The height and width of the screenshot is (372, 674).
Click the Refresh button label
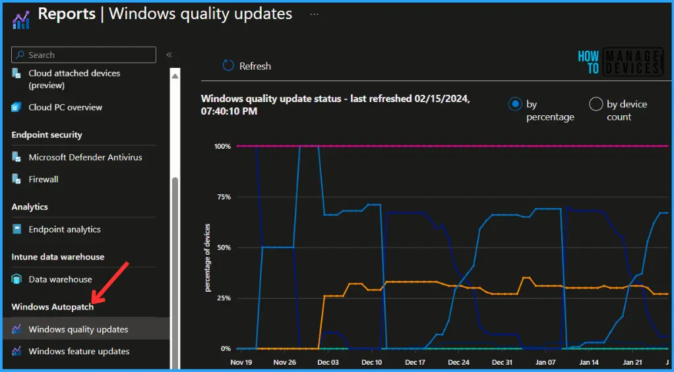255,66
